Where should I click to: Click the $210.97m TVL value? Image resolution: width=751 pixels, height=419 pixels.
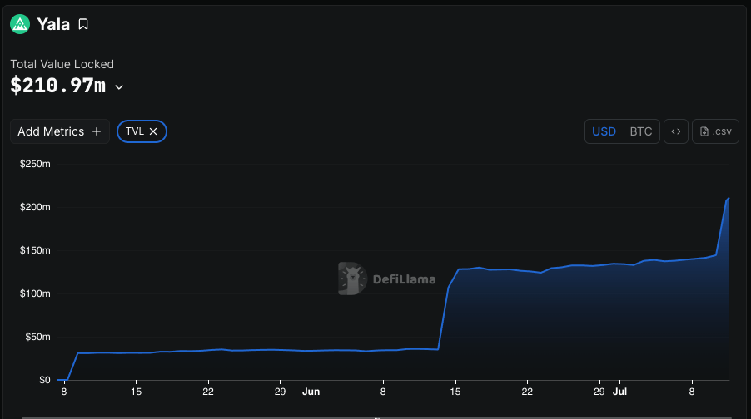pos(58,86)
